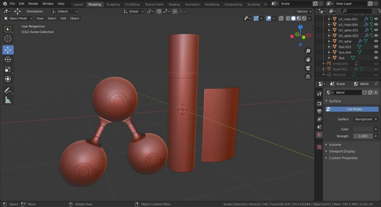The image size is (381, 207).
Task: Open the Tool properties tab
Action: click(x=319, y=94)
